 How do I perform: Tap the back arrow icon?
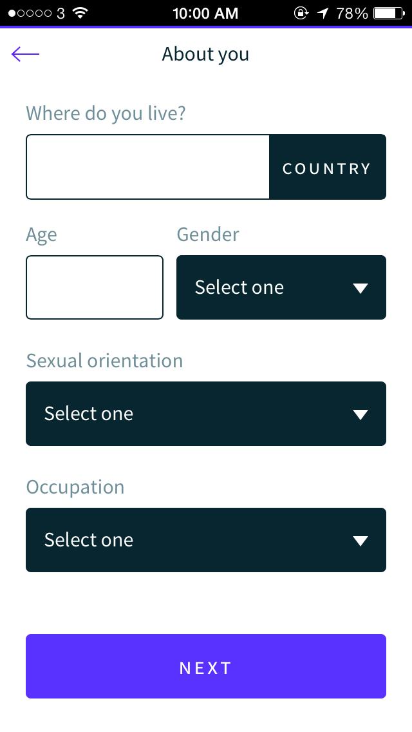[26, 54]
